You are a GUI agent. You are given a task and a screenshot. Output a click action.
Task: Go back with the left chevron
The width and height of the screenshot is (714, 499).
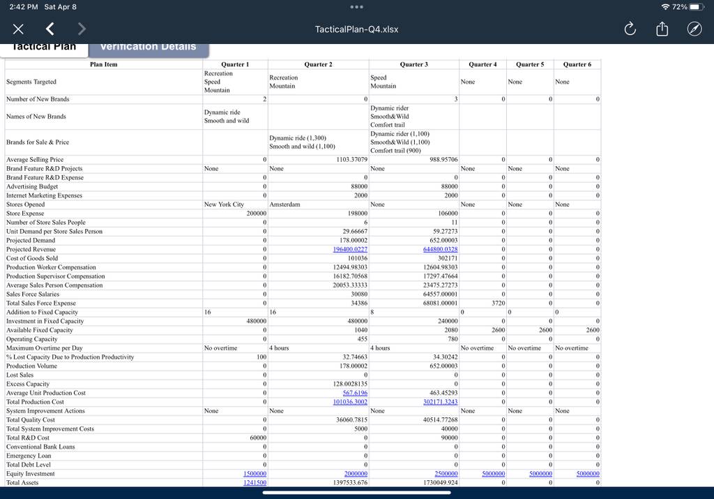click(50, 29)
